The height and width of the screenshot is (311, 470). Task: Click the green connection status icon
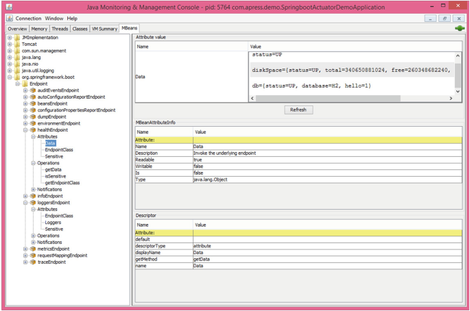click(459, 29)
